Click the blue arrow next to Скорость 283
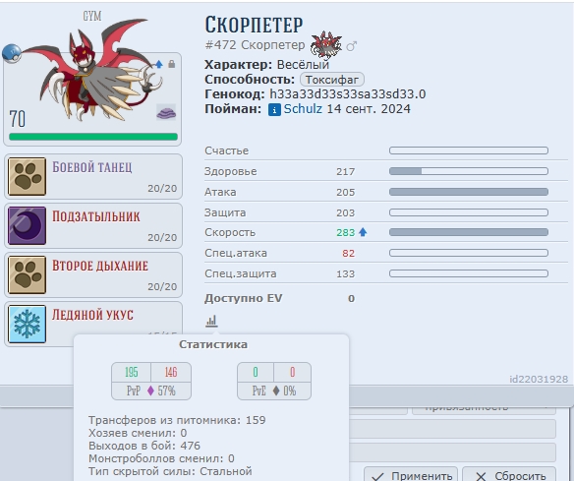The width and height of the screenshot is (574, 481). point(363,232)
